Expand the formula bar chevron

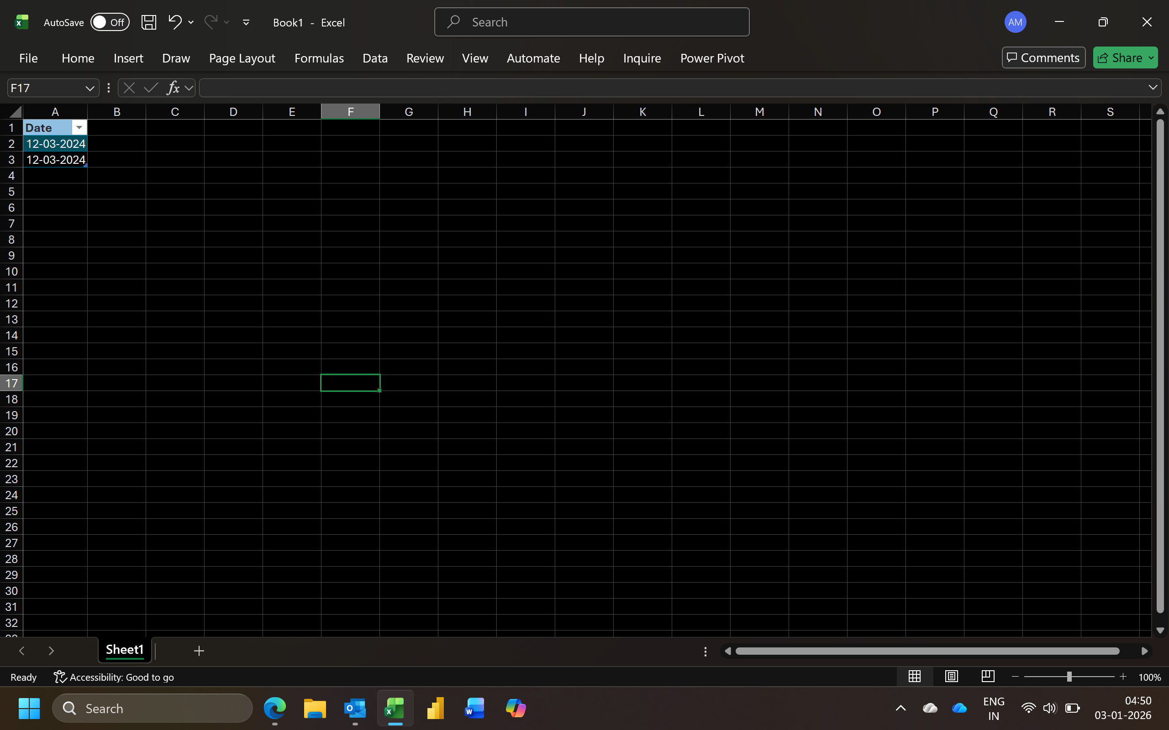[x=1153, y=88]
